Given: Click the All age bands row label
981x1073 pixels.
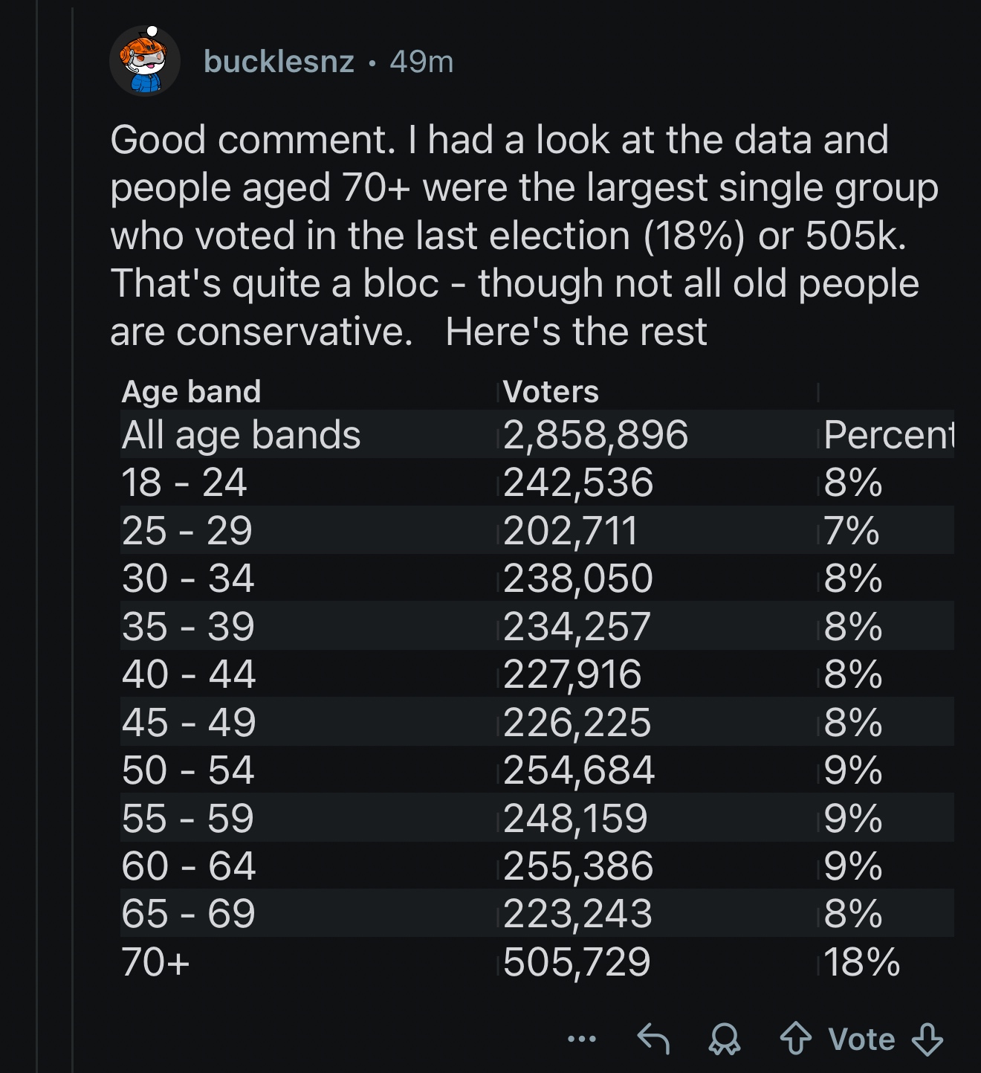Looking at the screenshot, I should click(x=241, y=434).
